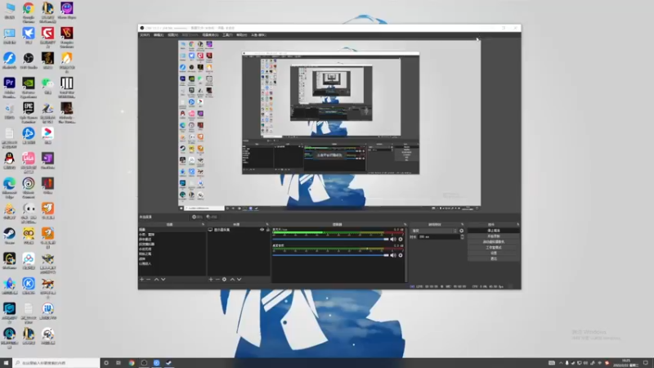Remove the selected source with the minus icon
654x368 pixels.
217,279
